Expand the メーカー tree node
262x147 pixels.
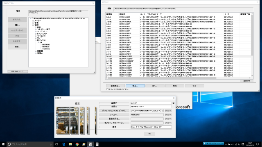(33, 21)
